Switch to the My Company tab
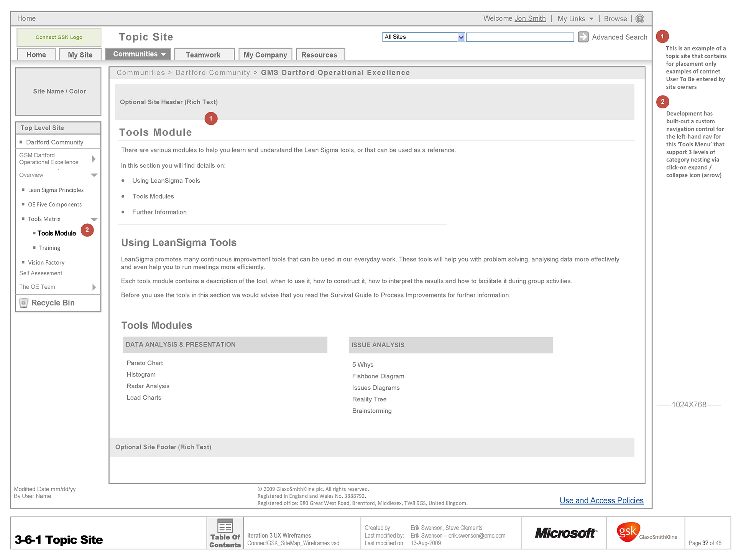 click(265, 55)
